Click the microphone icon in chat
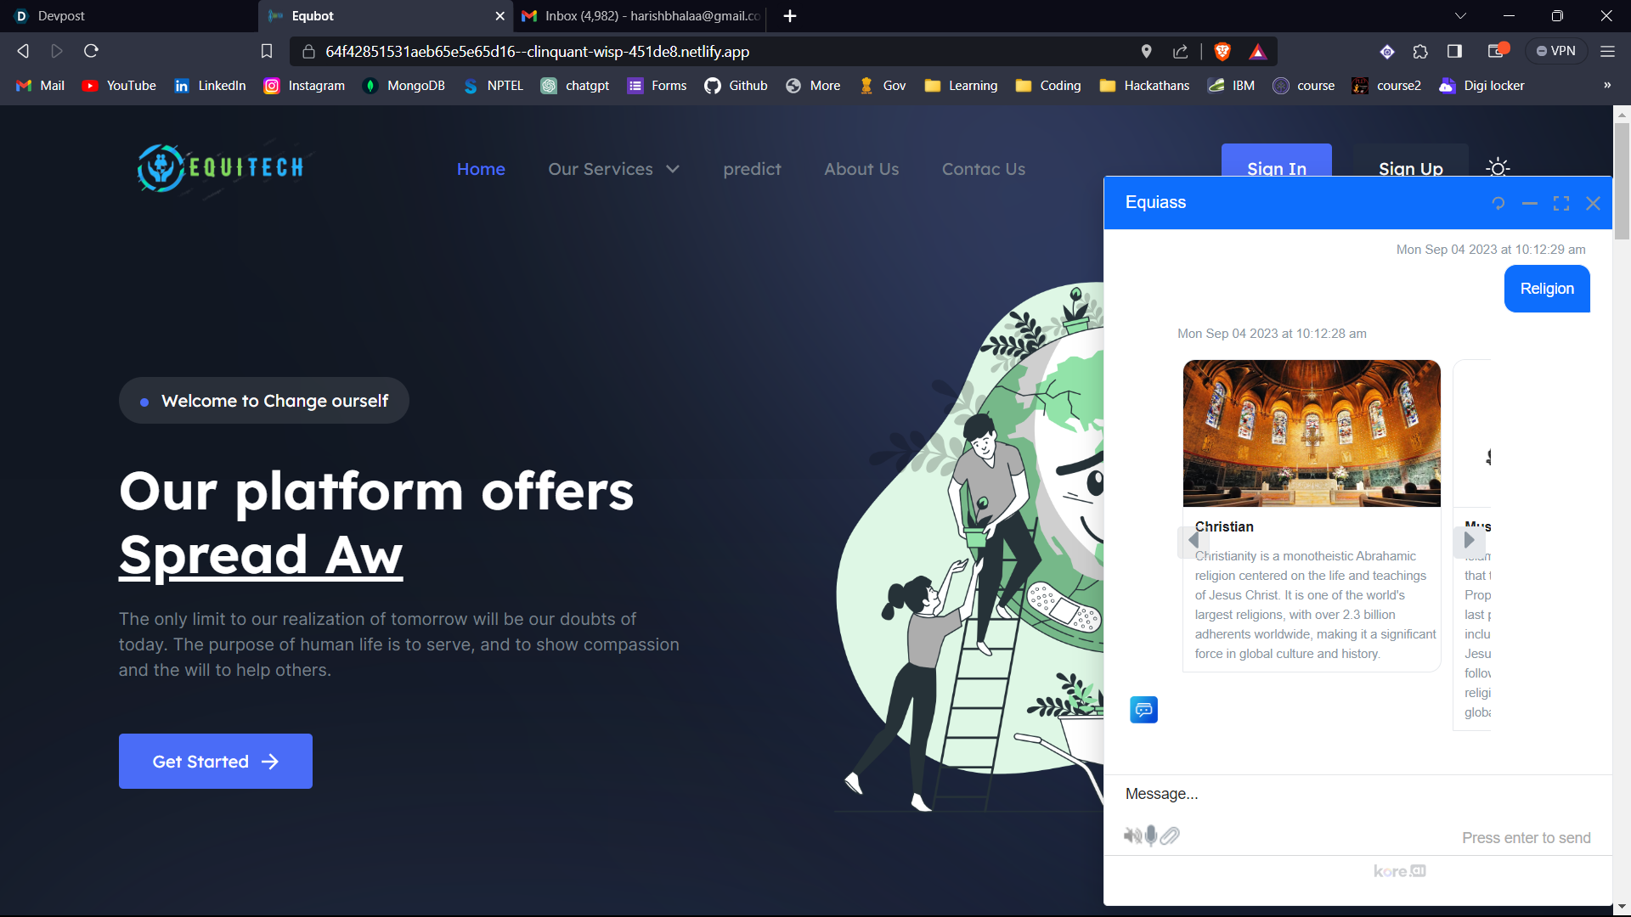The image size is (1631, 917). pos(1151,836)
